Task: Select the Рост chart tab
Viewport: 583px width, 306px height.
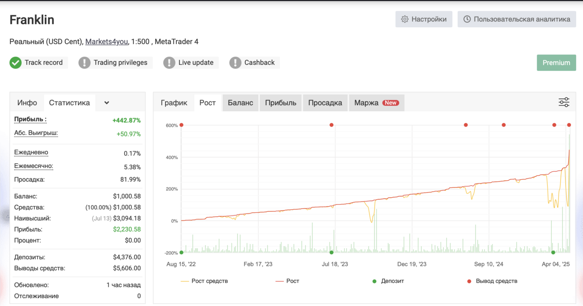Action: point(207,103)
